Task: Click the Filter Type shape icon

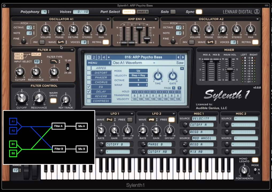Action: click(54, 61)
